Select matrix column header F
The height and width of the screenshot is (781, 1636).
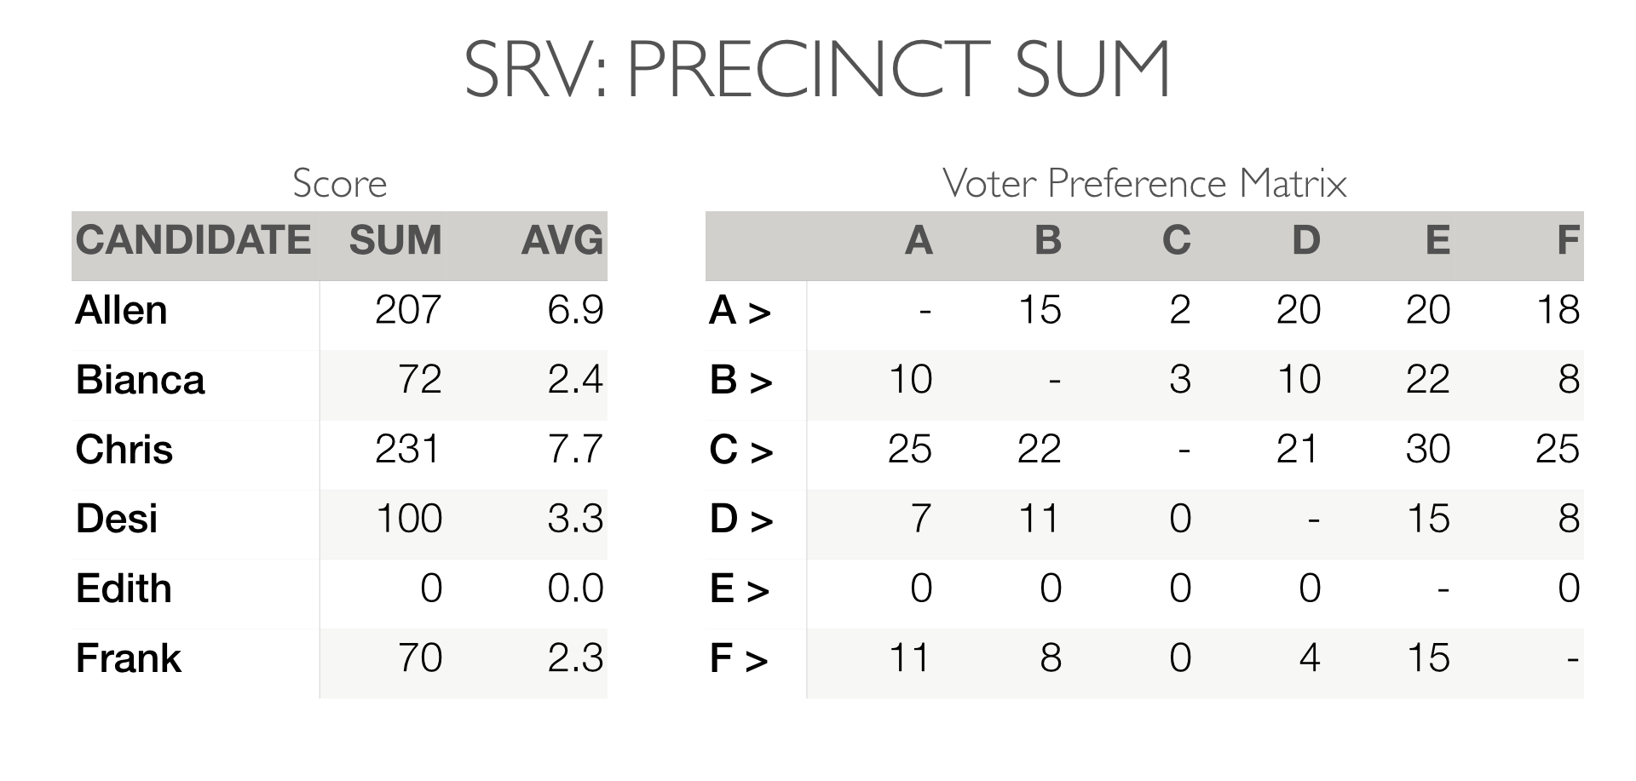point(1568,240)
